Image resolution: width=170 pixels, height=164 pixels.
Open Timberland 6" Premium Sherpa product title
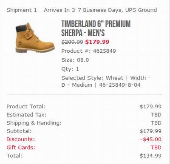click(96, 28)
